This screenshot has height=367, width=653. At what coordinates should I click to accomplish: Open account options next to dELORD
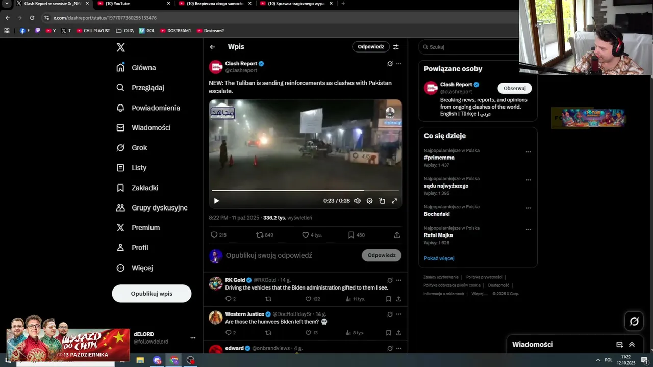(x=193, y=338)
